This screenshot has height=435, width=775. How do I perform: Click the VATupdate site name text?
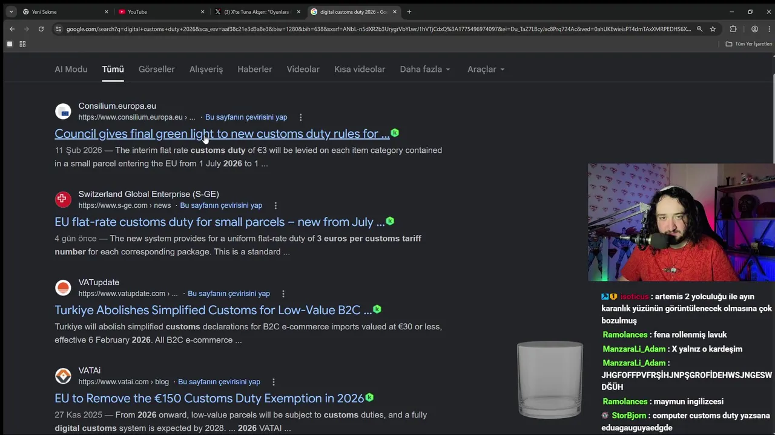tap(99, 282)
